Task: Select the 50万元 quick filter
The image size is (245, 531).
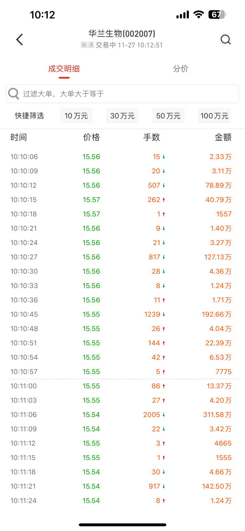Action: (x=168, y=116)
